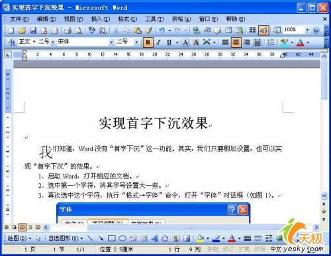Screen dimensions: 331x256
Task: Click the Numbering list icon
Action: 271,42
